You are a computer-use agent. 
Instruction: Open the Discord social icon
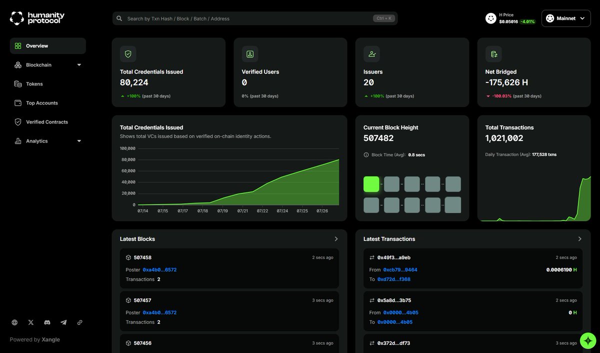point(47,322)
